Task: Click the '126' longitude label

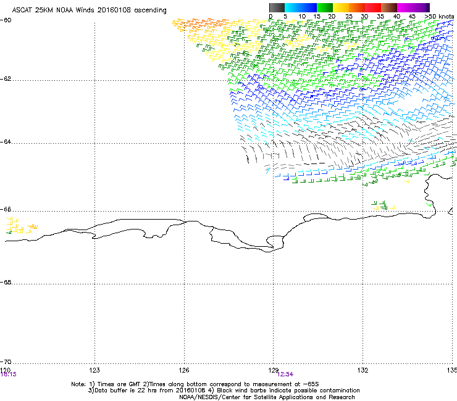Action: pyautogui.click(x=184, y=370)
